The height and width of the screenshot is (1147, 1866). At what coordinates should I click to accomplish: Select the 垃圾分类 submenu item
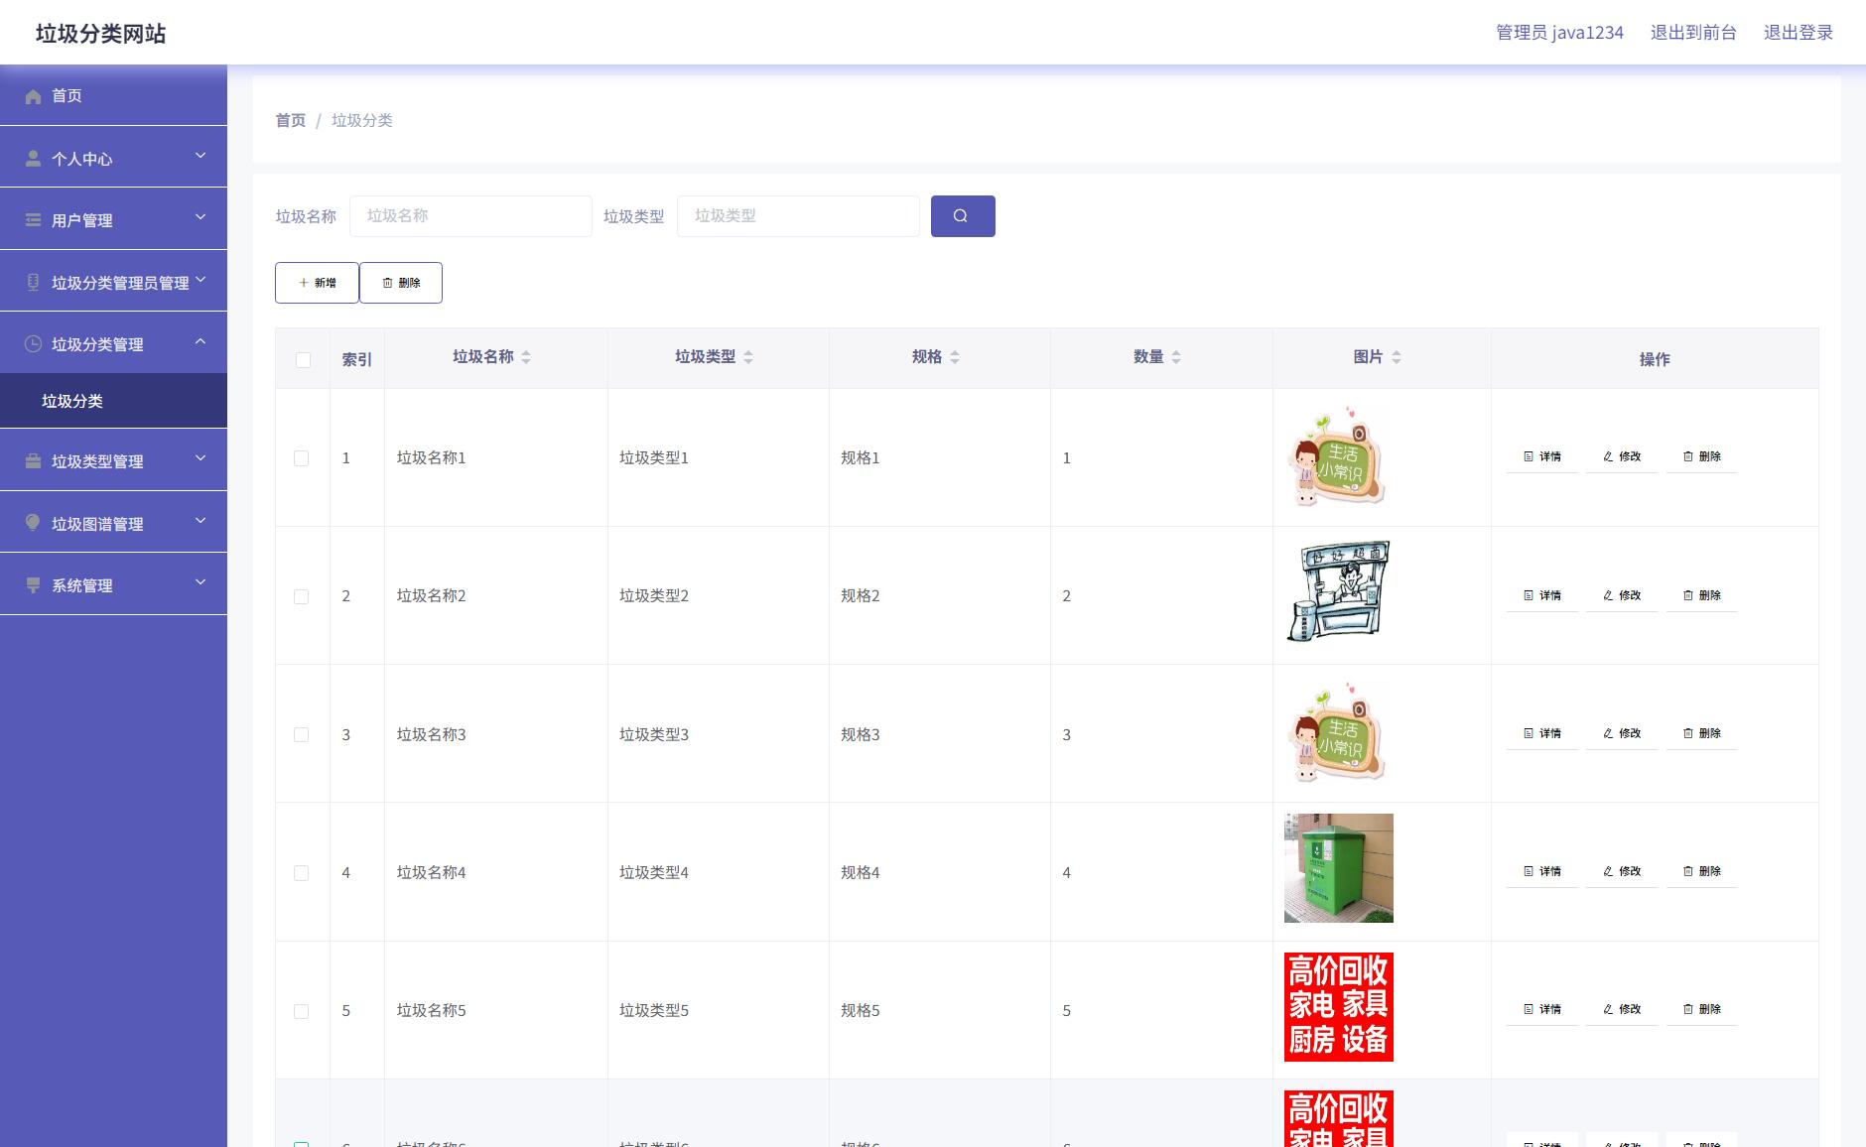(x=113, y=401)
